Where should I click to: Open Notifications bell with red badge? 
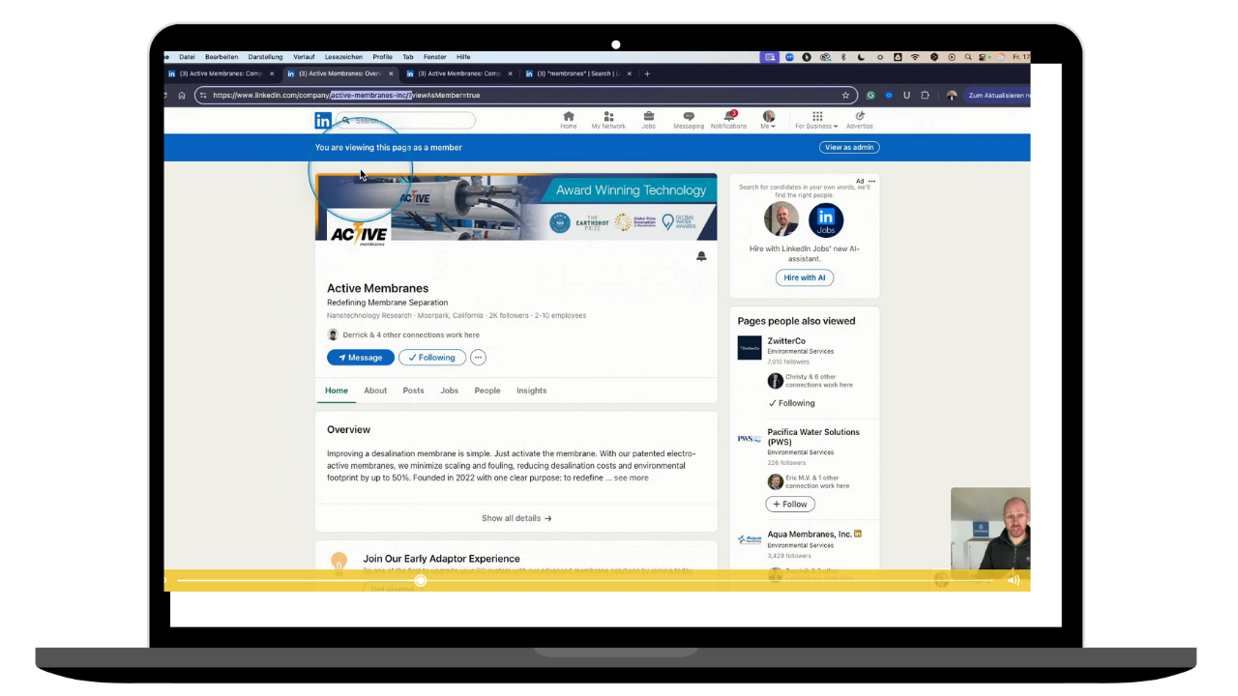click(729, 120)
